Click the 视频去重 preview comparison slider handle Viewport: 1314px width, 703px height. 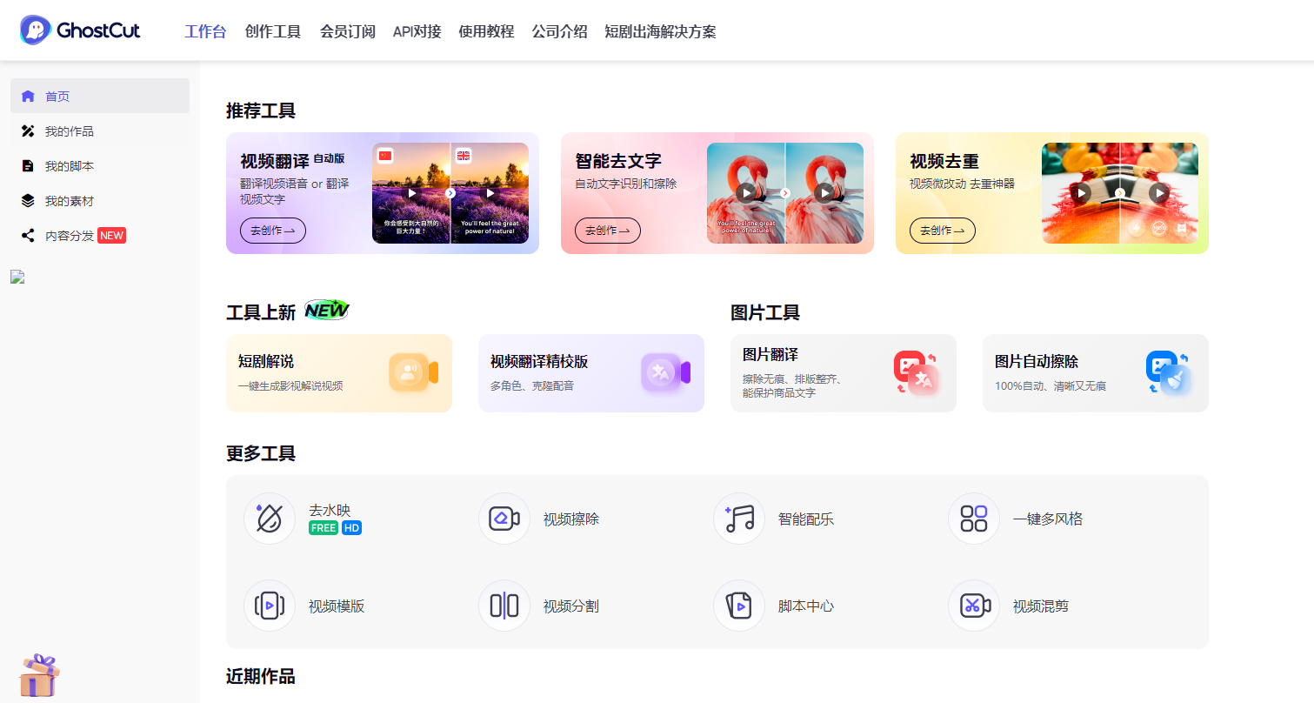pos(1120,193)
